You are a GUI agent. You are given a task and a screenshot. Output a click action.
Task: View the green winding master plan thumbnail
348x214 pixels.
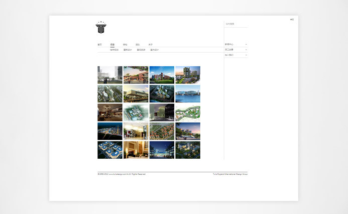coord(188,113)
